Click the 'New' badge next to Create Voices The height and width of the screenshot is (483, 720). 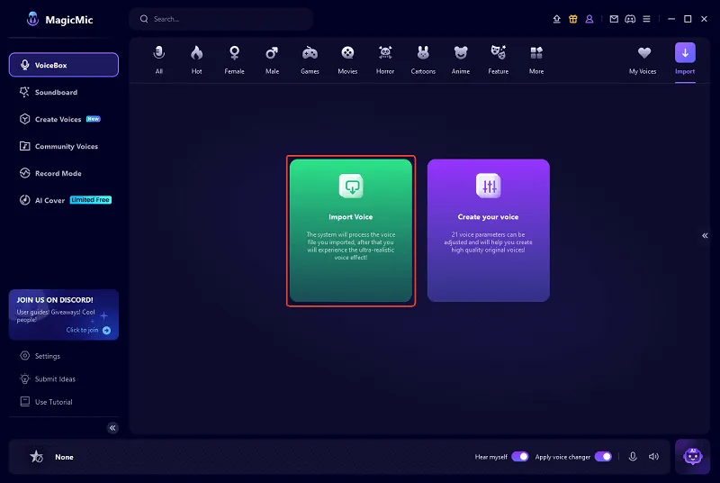94,119
